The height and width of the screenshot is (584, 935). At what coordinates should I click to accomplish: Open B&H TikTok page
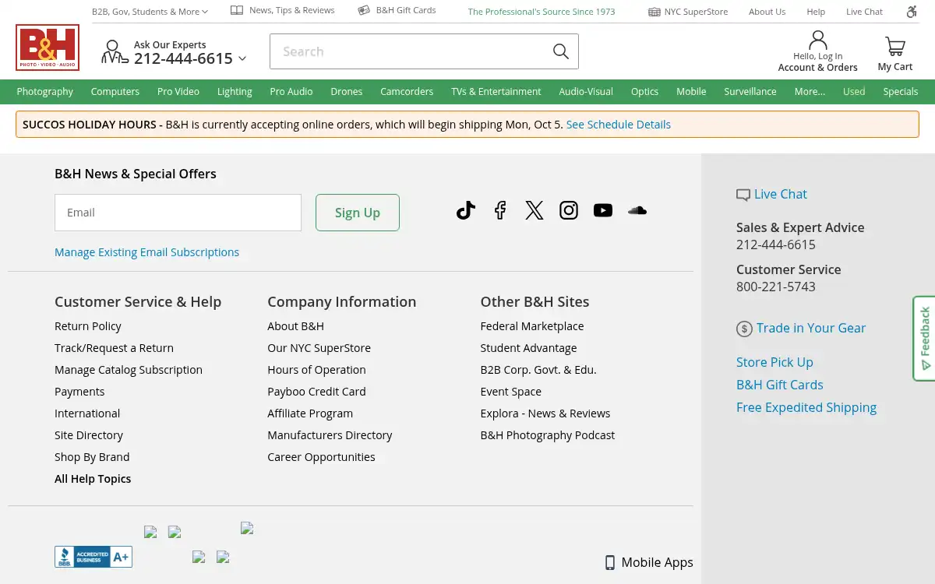point(466,210)
